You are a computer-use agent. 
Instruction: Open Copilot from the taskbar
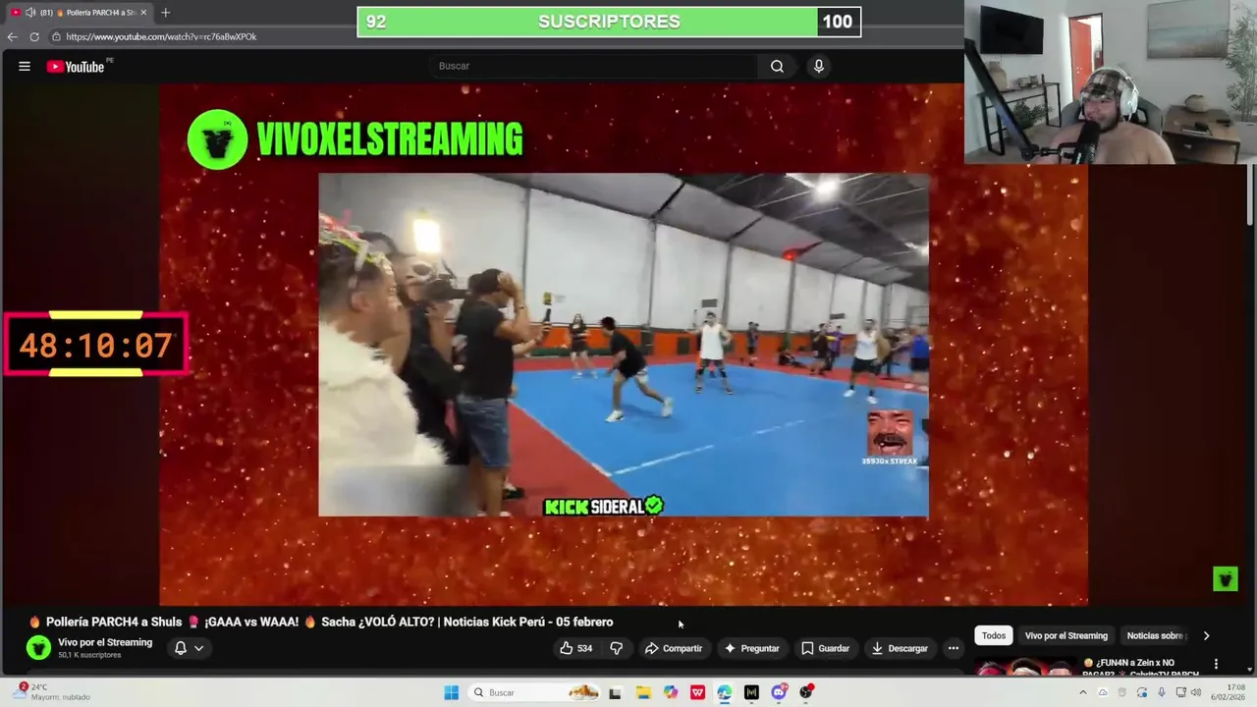(671, 692)
